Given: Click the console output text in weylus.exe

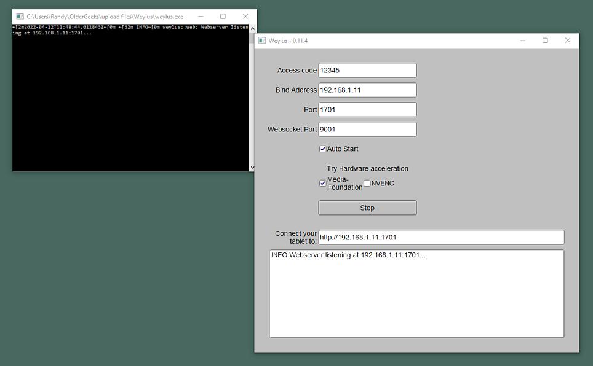Looking at the screenshot, I should [x=130, y=30].
